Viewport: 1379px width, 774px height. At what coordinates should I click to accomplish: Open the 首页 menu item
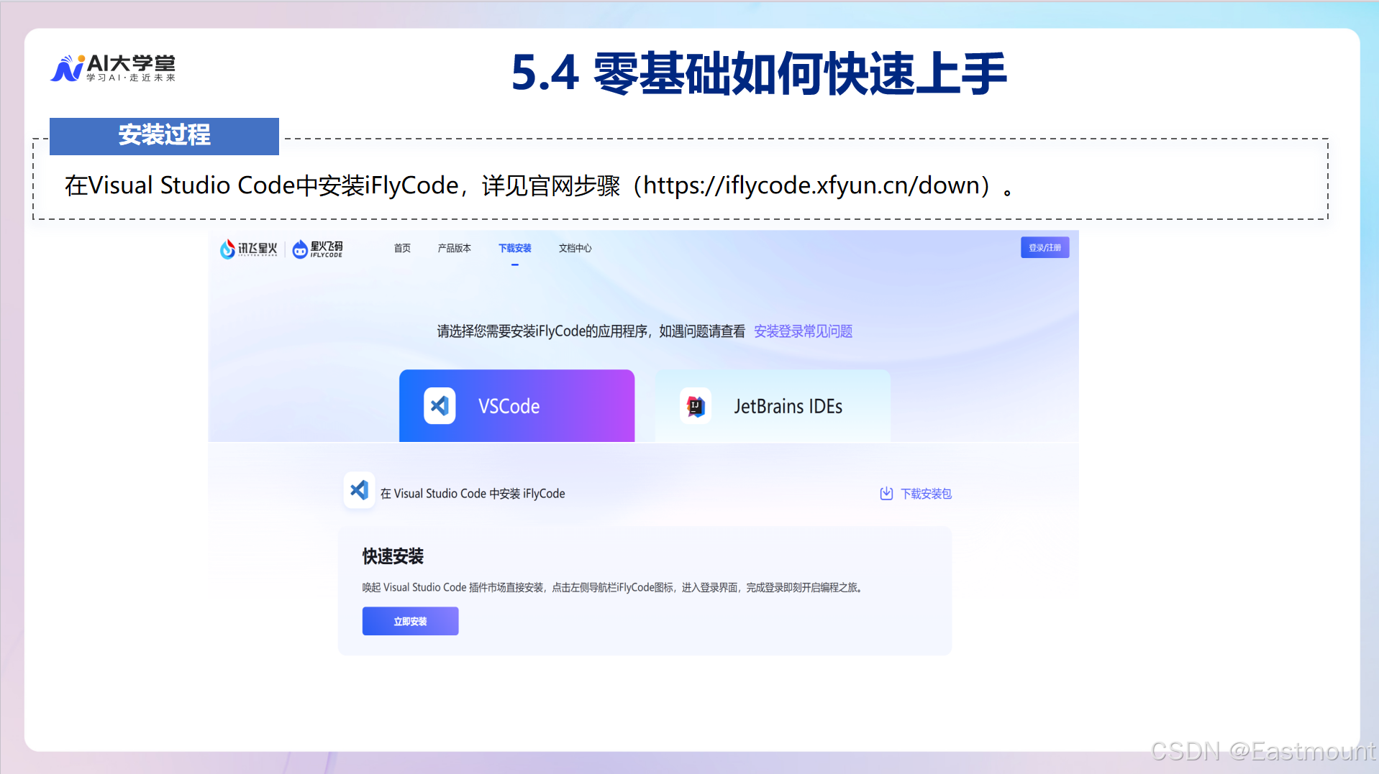(402, 248)
